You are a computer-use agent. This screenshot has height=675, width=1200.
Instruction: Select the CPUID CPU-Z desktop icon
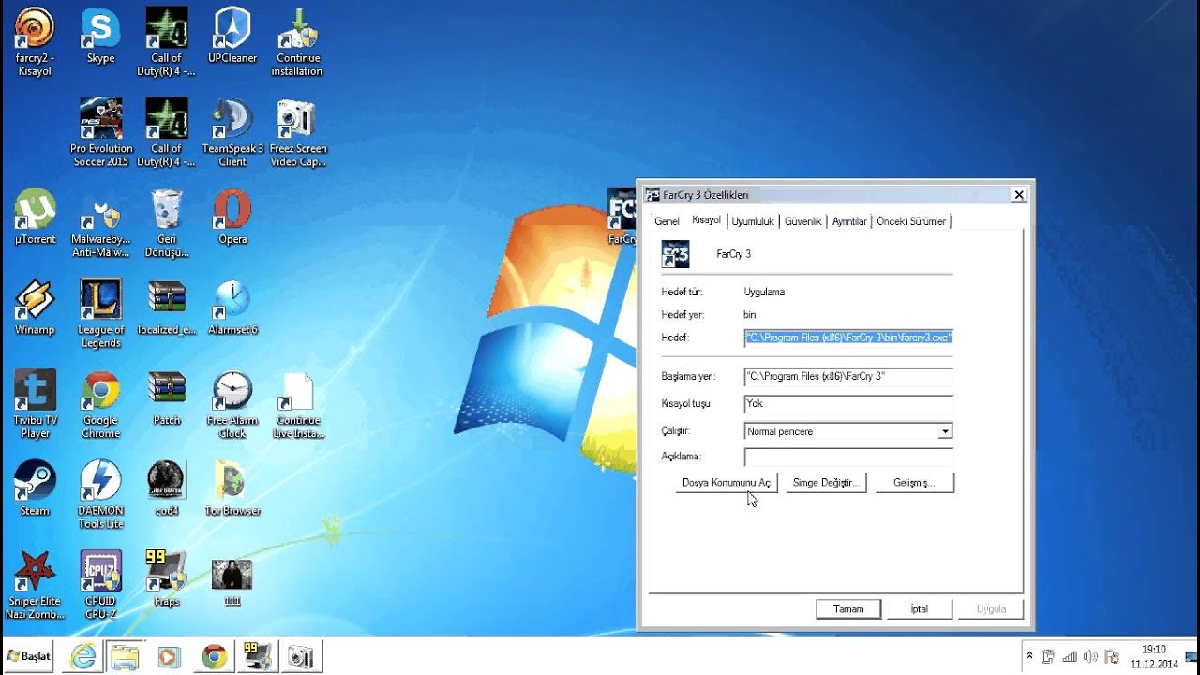pyautogui.click(x=100, y=586)
